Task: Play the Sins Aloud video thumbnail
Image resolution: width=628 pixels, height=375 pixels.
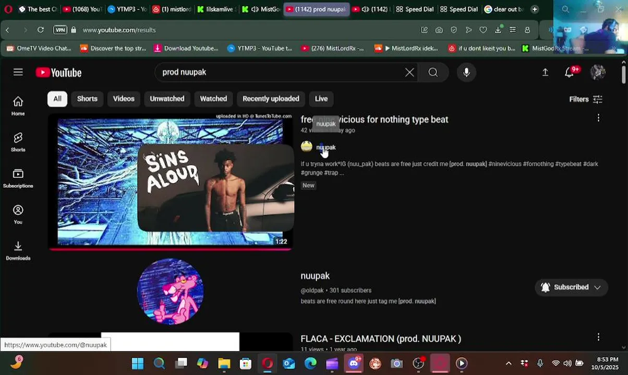Action: pos(171,181)
